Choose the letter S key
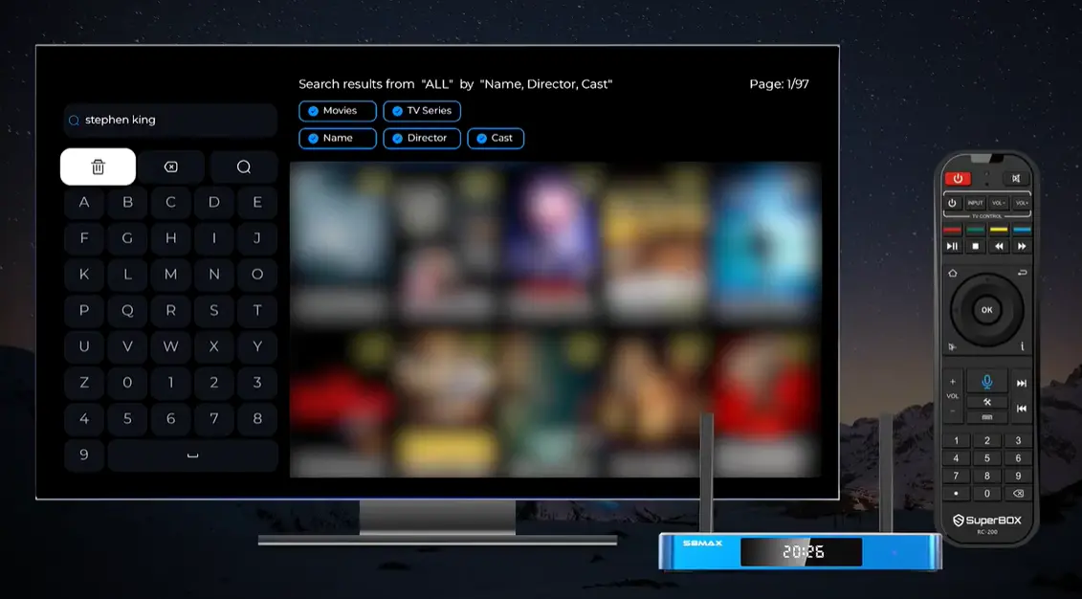Viewport: 1082px width, 599px height. point(214,311)
